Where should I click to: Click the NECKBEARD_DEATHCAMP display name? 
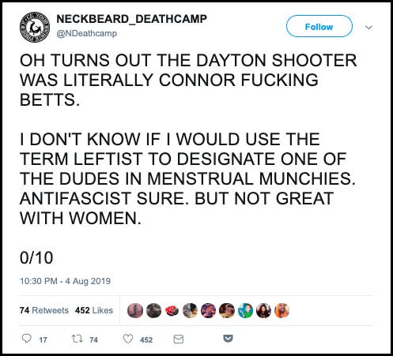(x=132, y=19)
